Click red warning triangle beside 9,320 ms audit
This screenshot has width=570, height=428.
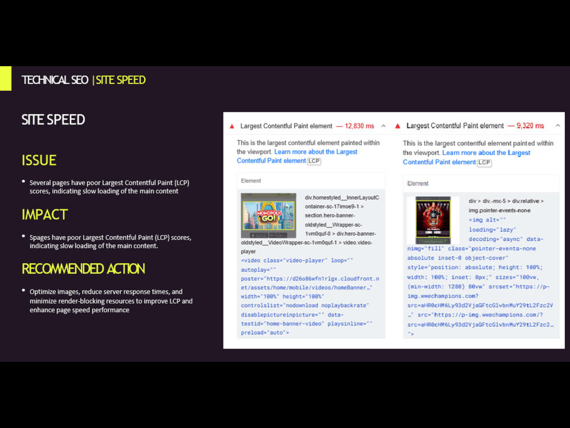[x=397, y=126]
